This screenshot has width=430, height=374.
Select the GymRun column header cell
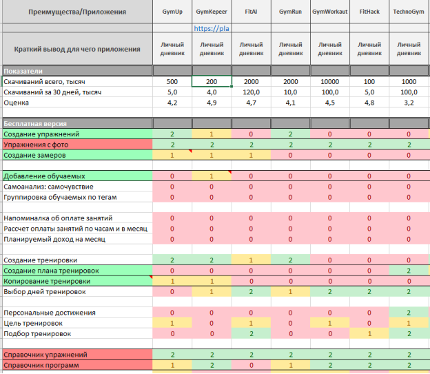290,12
